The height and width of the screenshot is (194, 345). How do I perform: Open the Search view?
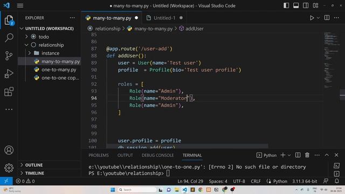[x=9, y=38]
